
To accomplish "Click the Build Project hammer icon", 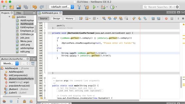I will click(79, 7).
